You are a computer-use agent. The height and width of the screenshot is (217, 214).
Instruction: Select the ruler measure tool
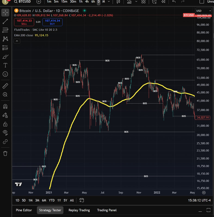[5, 86]
